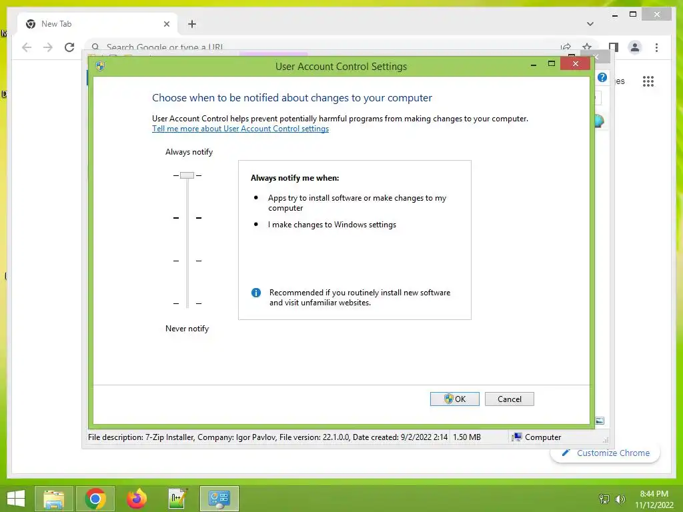Click the Computer icon in the status bar
Image resolution: width=683 pixels, height=512 pixels.
click(517, 437)
